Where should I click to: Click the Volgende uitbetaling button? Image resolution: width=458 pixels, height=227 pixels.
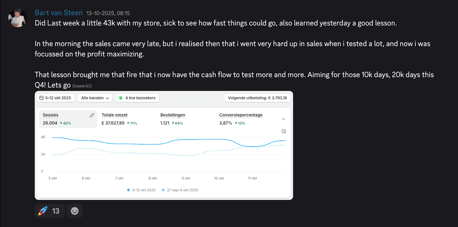257,98
